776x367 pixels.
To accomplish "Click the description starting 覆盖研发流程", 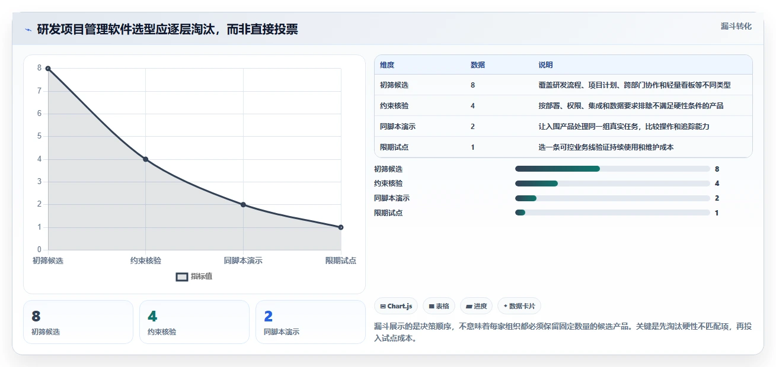I will click(634, 85).
